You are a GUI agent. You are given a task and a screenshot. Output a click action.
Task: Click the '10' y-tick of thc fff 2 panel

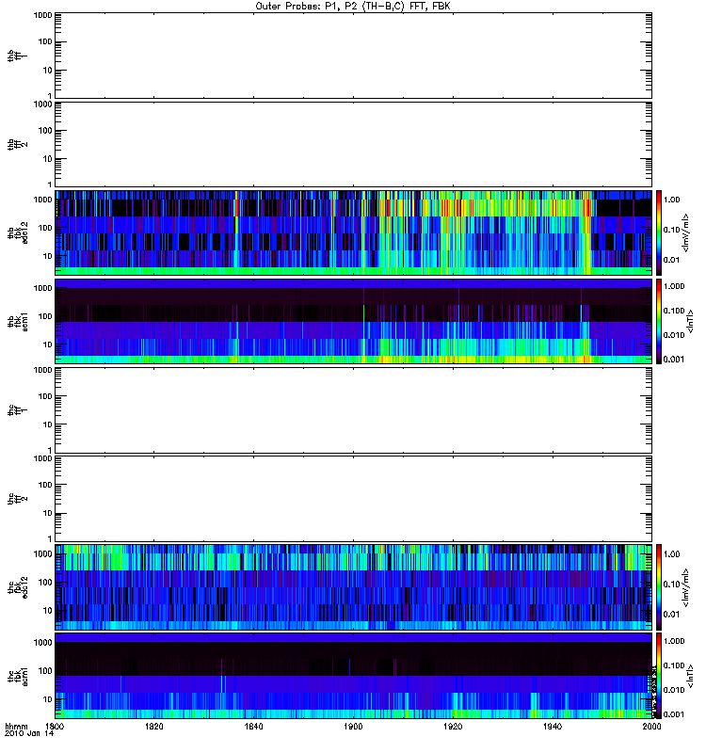click(x=48, y=513)
